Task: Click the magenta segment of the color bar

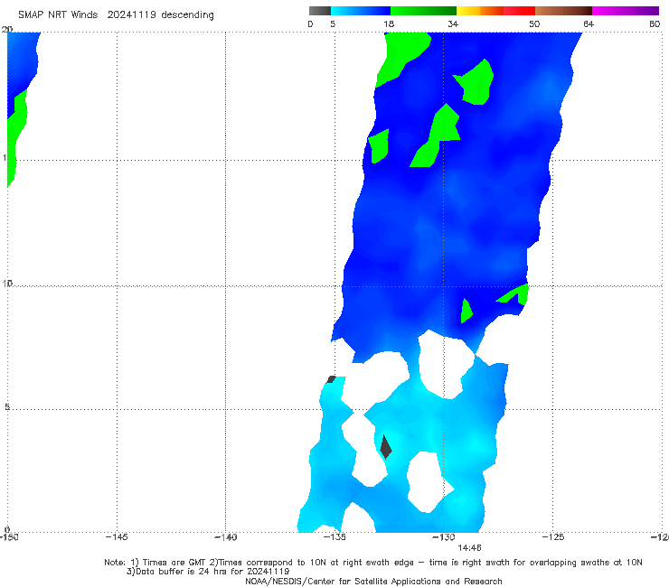Action: coord(626,11)
